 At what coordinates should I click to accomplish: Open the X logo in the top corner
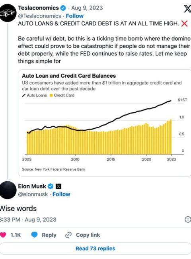click(x=188, y=9)
